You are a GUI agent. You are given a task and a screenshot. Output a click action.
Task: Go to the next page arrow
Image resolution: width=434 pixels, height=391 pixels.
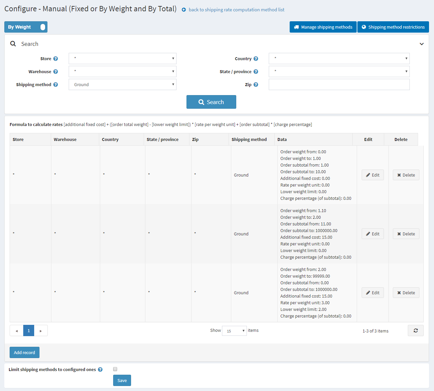(41, 331)
